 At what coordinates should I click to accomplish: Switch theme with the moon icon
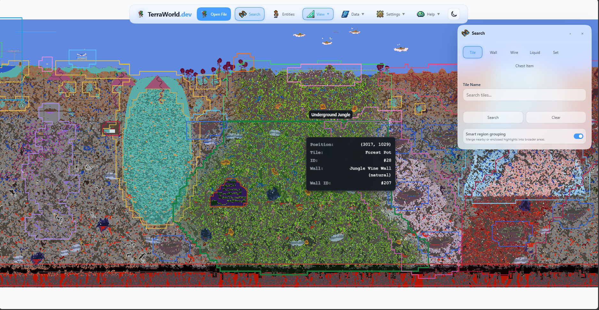point(454,14)
